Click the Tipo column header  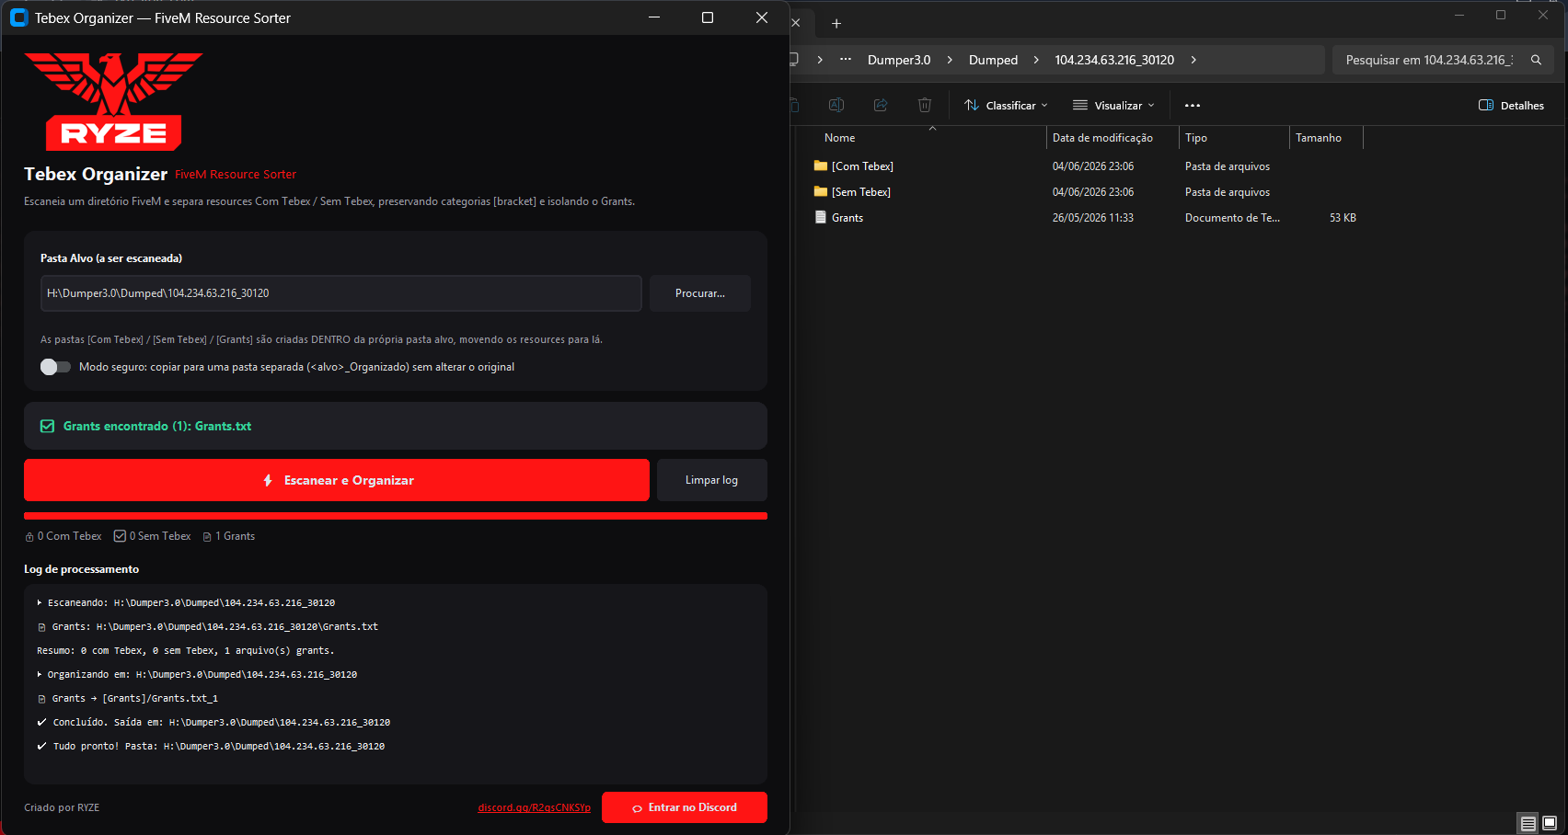[x=1196, y=138]
